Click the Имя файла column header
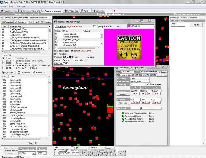 tap(29, 26)
